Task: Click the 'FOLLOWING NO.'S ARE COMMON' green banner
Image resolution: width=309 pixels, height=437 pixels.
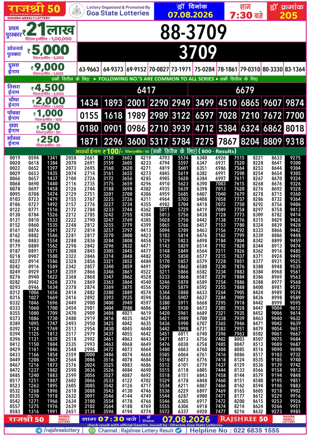Action: 155,79
